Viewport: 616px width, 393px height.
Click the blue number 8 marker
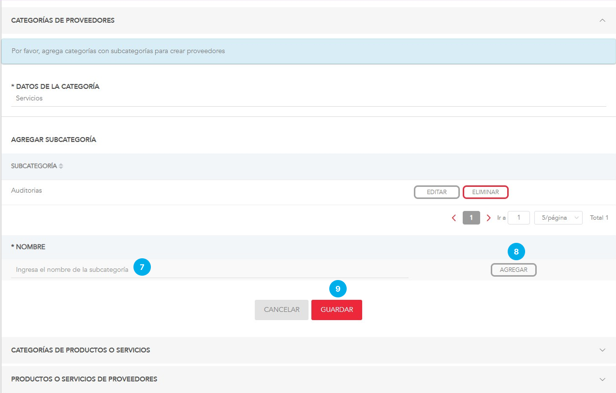pos(516,252)
